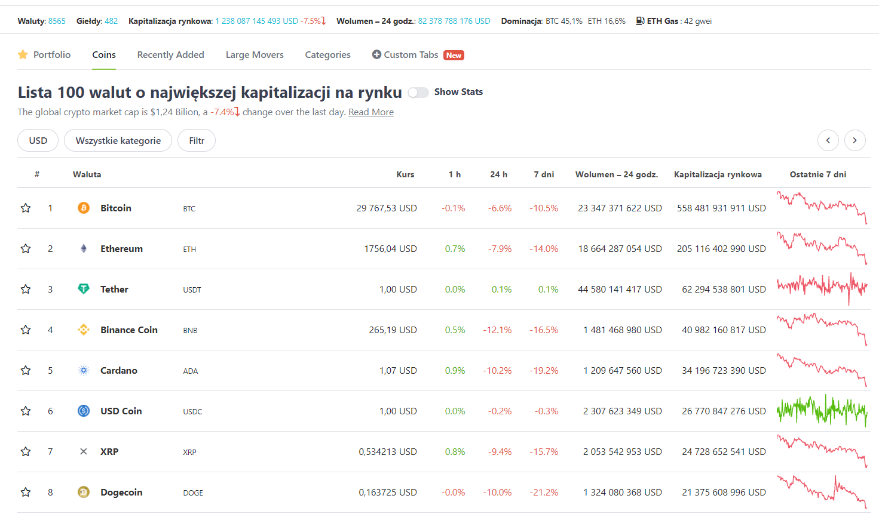Open the Wszystkie kategorie dropdown
This screenshot has width=879, height=520.
coord(118,140)
